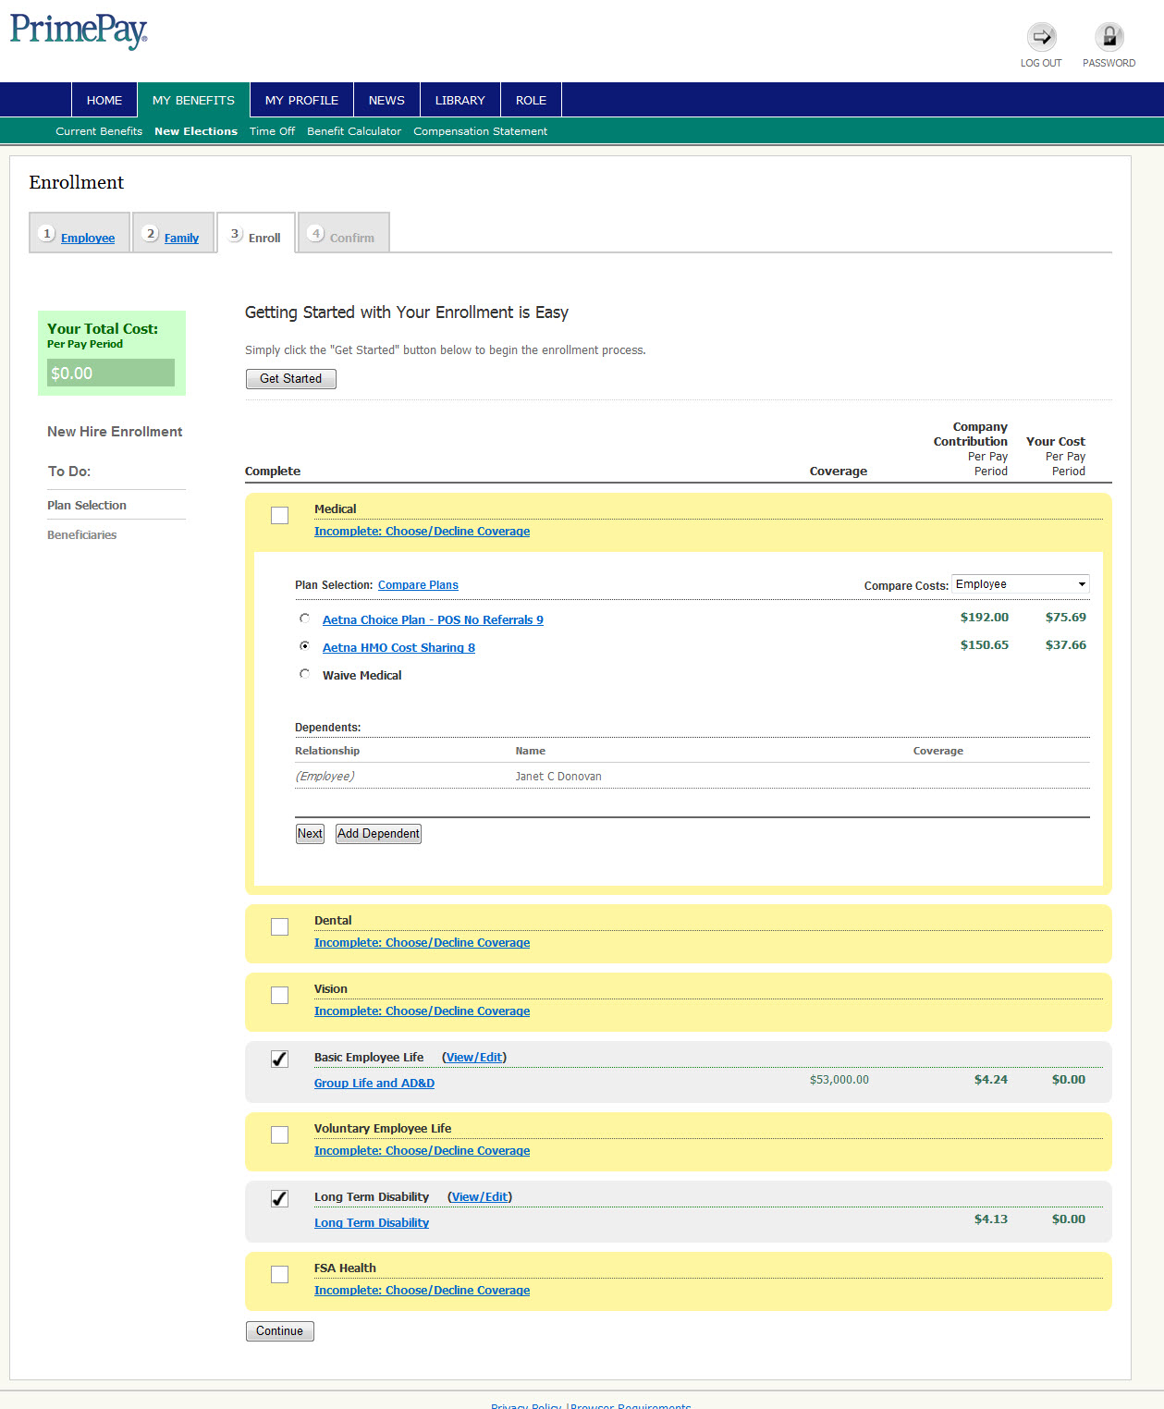Click the $53,000.00 coverage amount

pos(839,1080)
